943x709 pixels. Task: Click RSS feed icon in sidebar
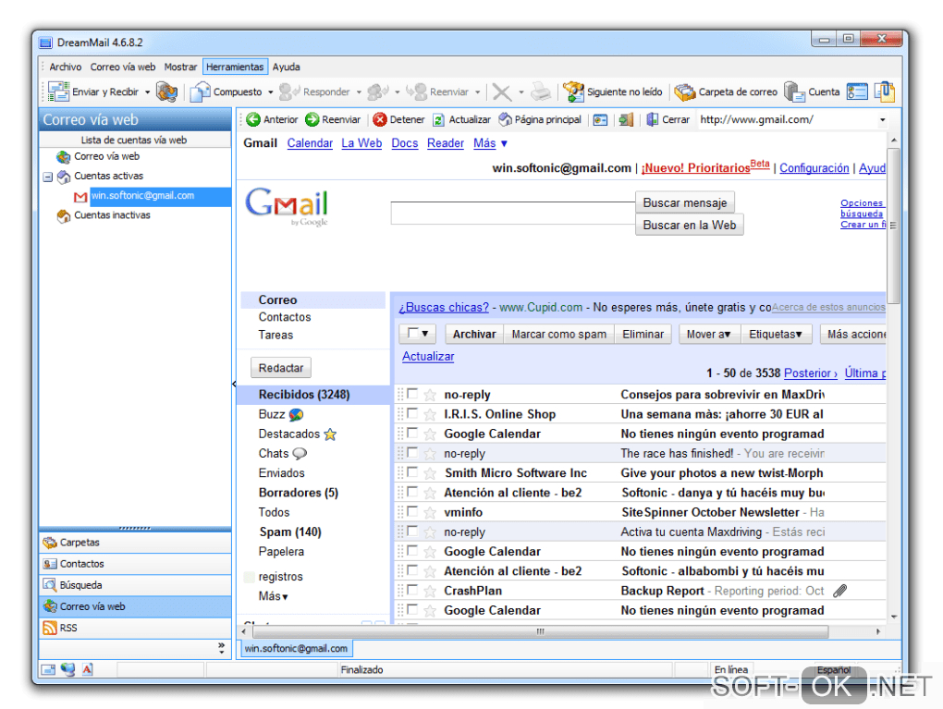(49, 628)
